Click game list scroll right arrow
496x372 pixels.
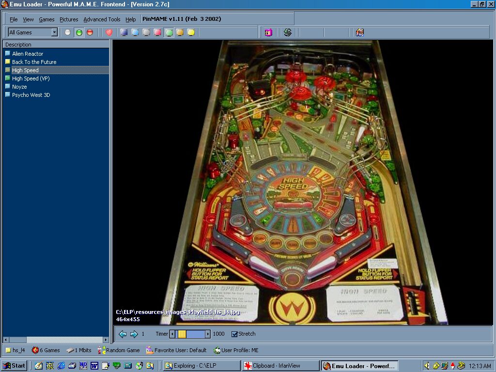tap(106, 340)
